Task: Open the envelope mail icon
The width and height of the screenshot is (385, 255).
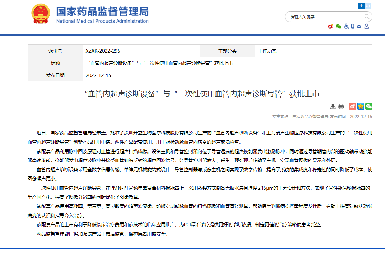Action: coord(359,26)
